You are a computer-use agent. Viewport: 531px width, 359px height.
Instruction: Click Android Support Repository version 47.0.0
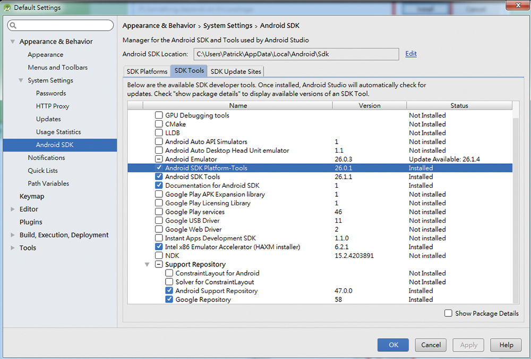(x=344, y=291)
